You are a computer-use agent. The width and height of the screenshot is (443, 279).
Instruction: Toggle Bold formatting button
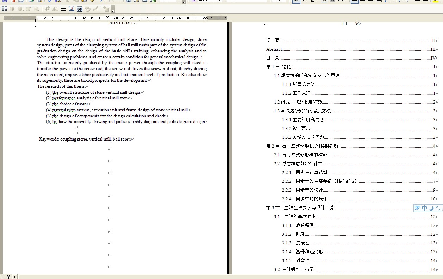point(296,1)
